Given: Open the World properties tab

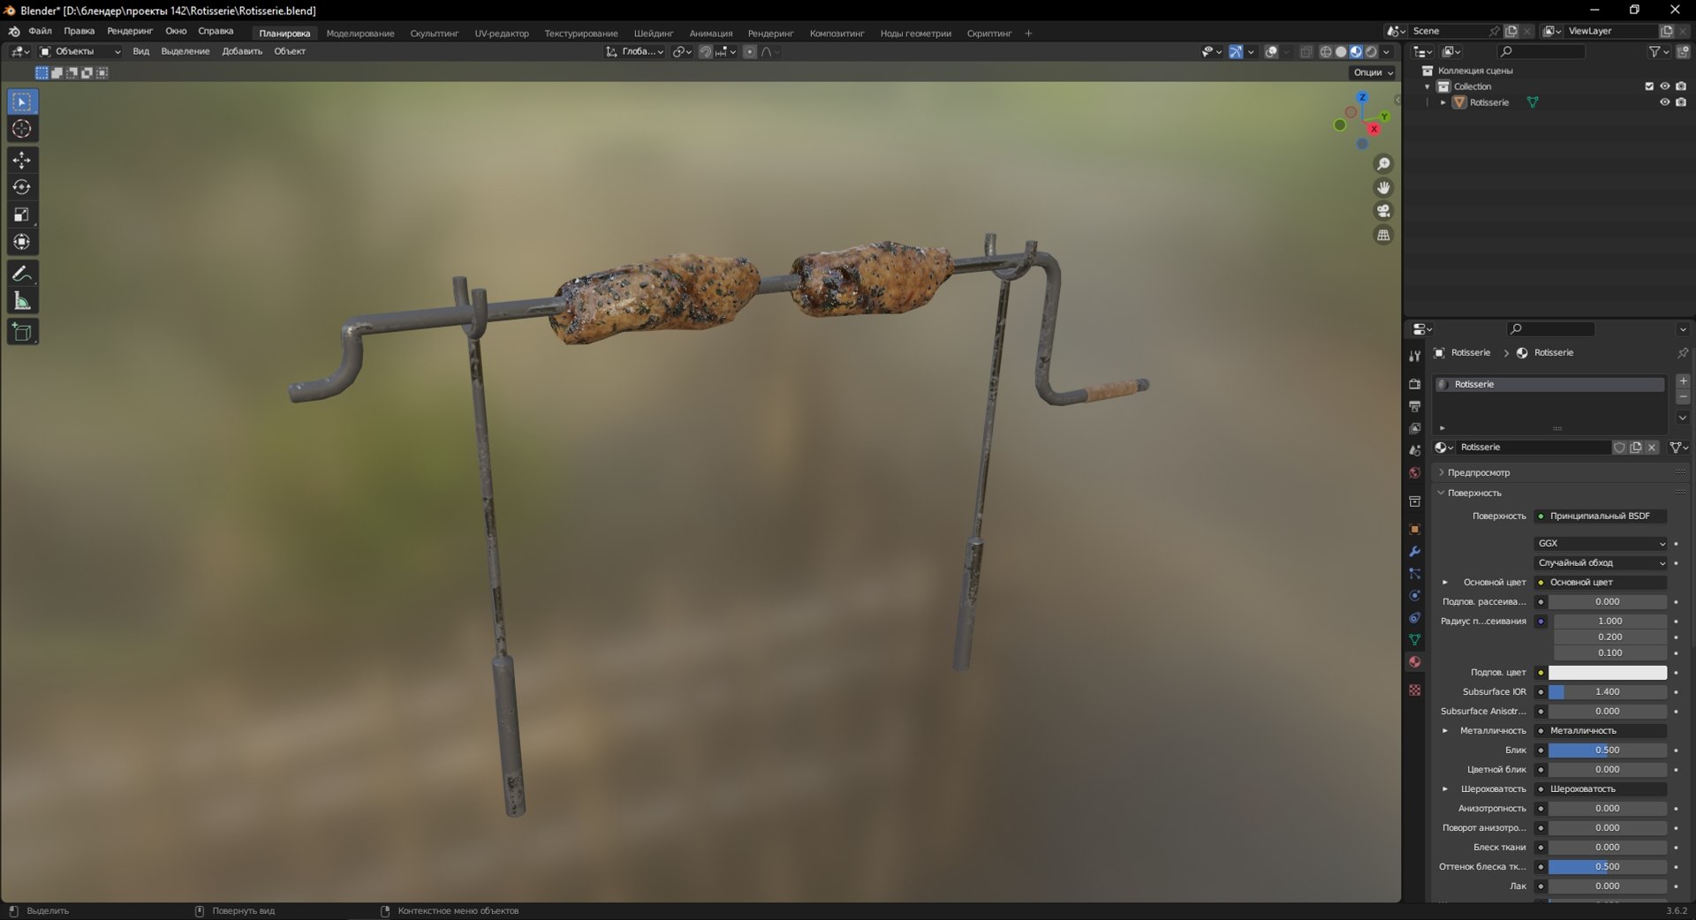Looking at the screenshot, I should 1414,472.
